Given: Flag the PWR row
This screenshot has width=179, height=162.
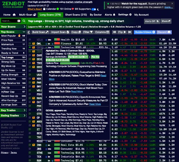Looking at the screenshot, I should [x=30, y=82].
